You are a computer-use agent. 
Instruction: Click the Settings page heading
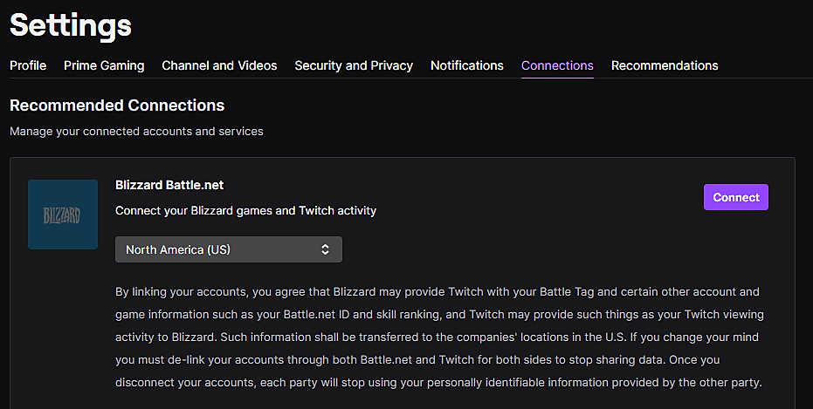click(x=71, y=25)
